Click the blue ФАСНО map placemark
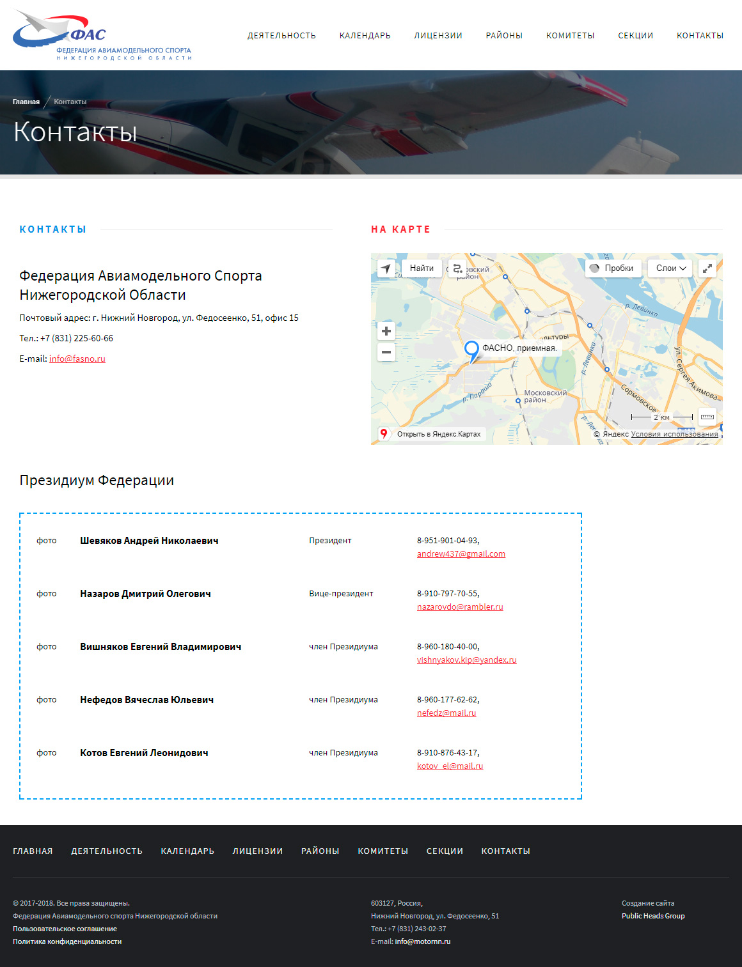Image resolution: width=742 pixels, height=967 pixels. [471, 350]
